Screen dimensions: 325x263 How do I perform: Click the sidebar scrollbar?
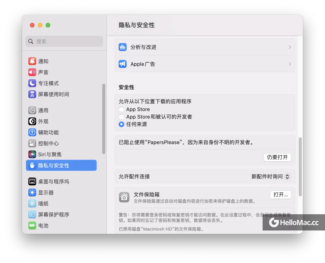click(x=103, y=119)
